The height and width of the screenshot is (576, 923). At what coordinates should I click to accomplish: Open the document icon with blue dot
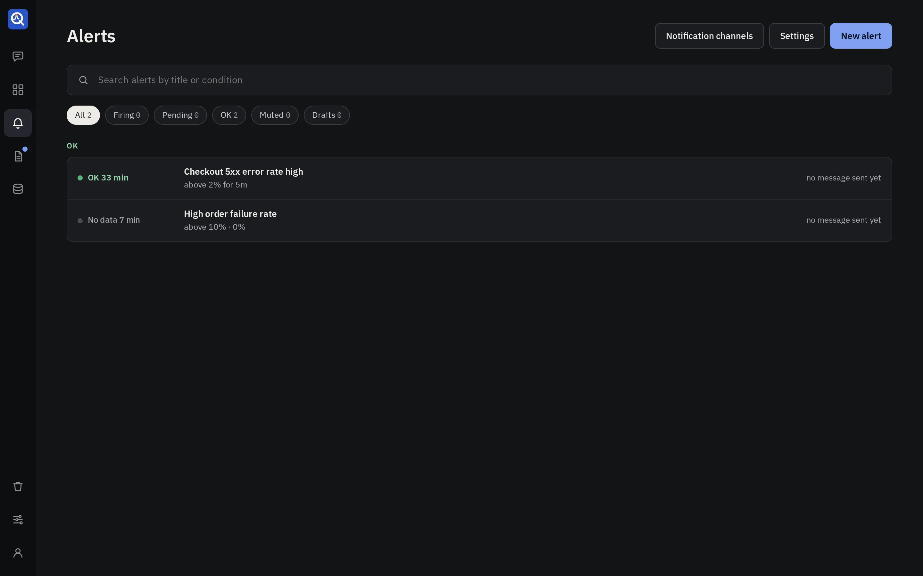18,156
